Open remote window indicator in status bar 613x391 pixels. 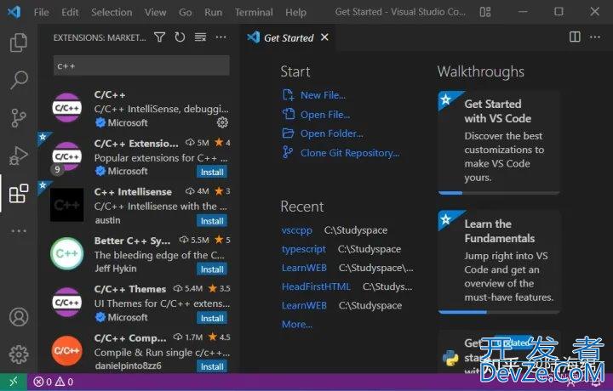click(x=14, y=382)
